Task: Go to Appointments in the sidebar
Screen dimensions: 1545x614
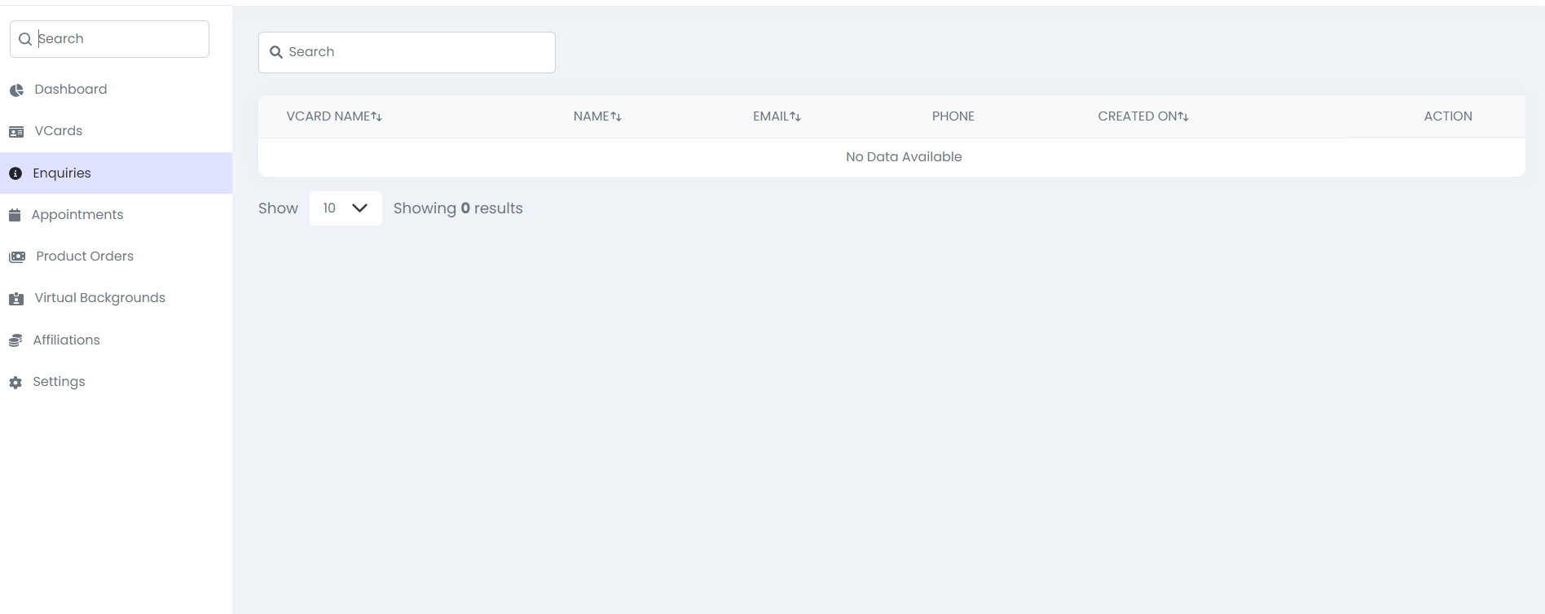Action: 77,215
